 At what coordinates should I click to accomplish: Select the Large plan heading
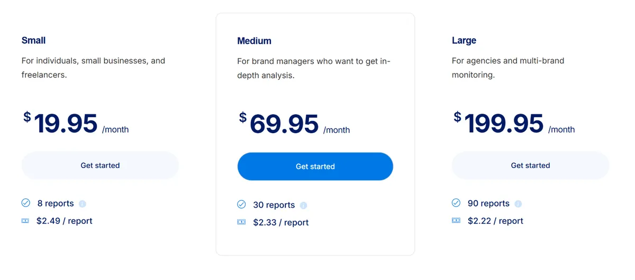(x=464, y=40)
